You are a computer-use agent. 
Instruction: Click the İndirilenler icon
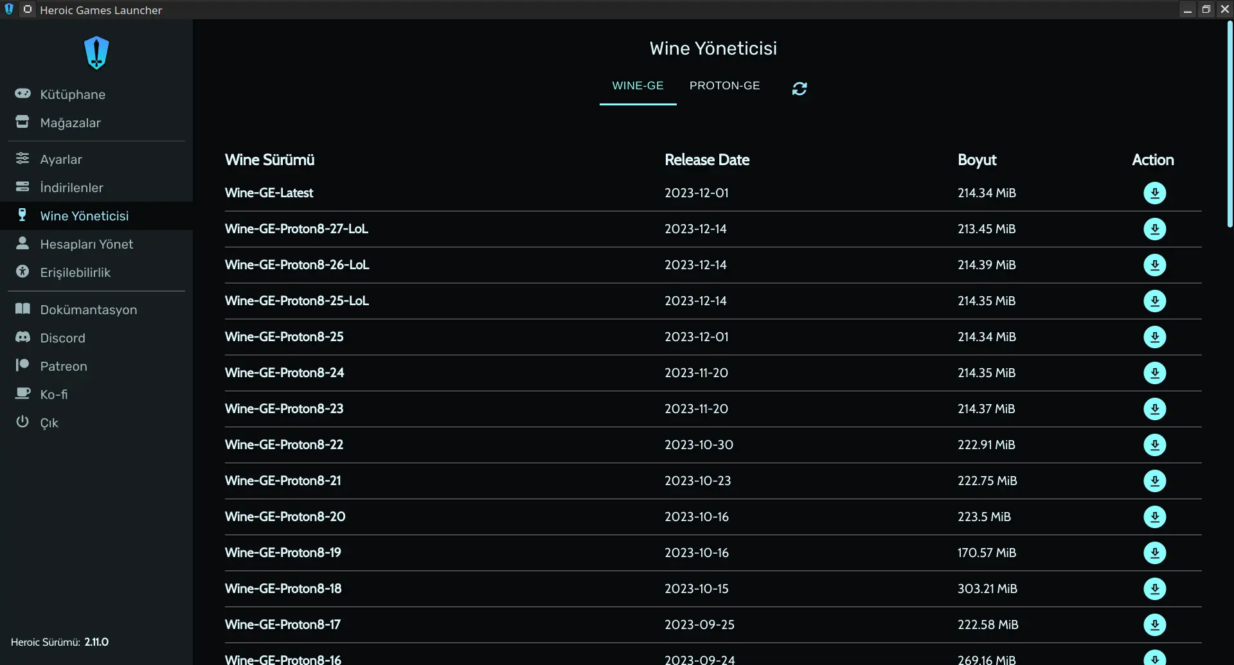pyautogui.click(x=22, y=186)
